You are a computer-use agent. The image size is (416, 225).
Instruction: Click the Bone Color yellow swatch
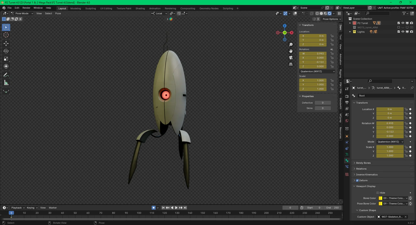click(x=380, y=198)
